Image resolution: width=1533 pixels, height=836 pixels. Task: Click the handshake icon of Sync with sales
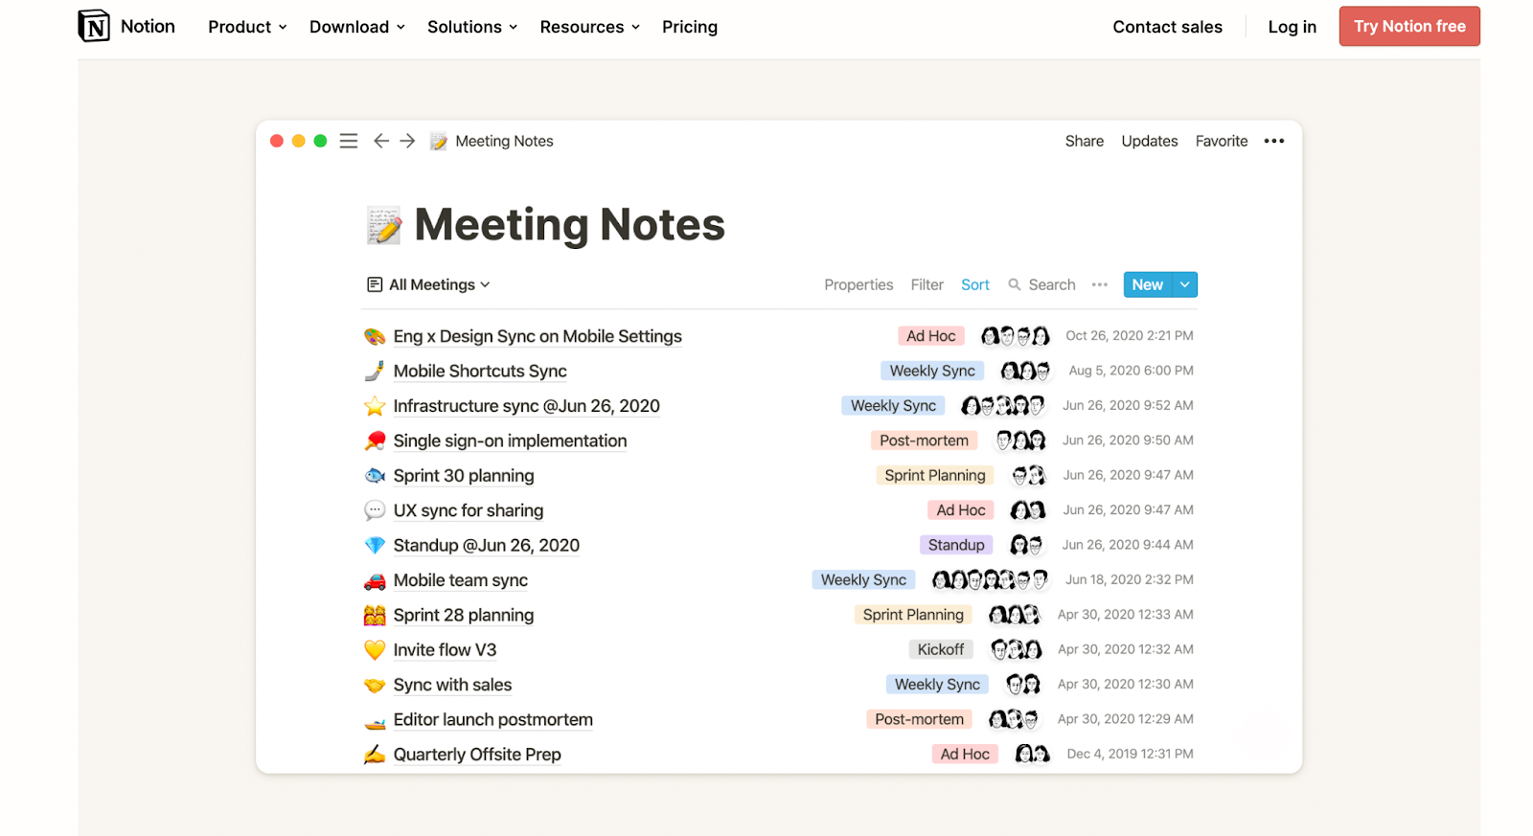tap(375, 685)
